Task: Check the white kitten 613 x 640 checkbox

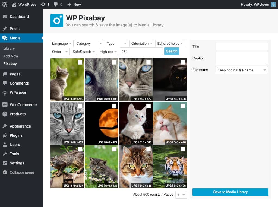Action: (149, 106)
